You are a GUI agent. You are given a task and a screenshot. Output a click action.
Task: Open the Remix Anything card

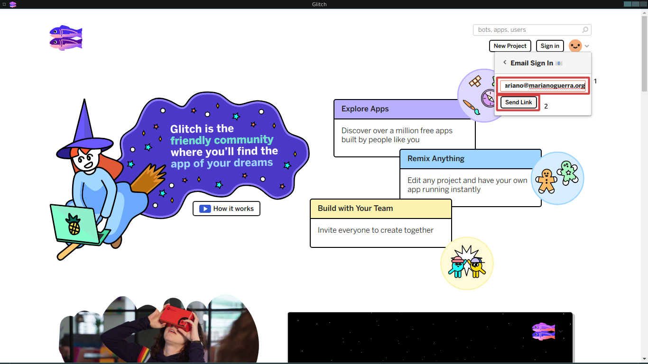pos(471,178)
